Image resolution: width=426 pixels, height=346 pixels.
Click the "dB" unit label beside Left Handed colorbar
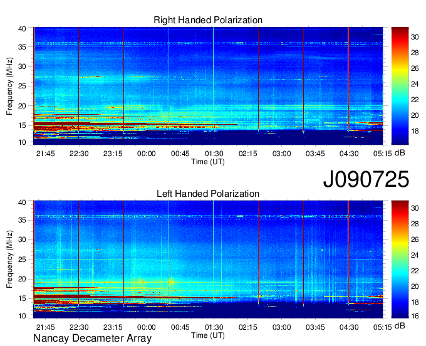(x=400, y=325)
